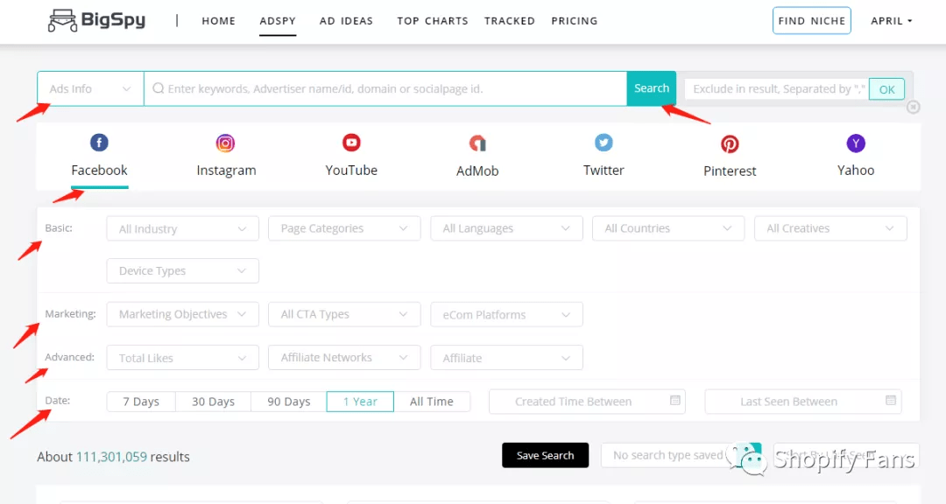946x504 pixels.
Task: Select the Pinterest platform icon
Action: click(x=730, y=143)
